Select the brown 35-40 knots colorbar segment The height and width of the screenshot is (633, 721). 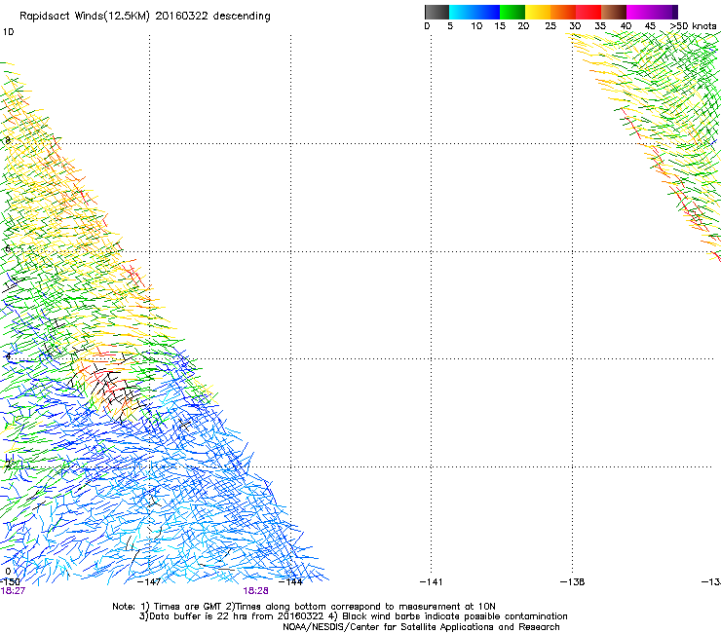pyautogui.click(x=614, y=12)
